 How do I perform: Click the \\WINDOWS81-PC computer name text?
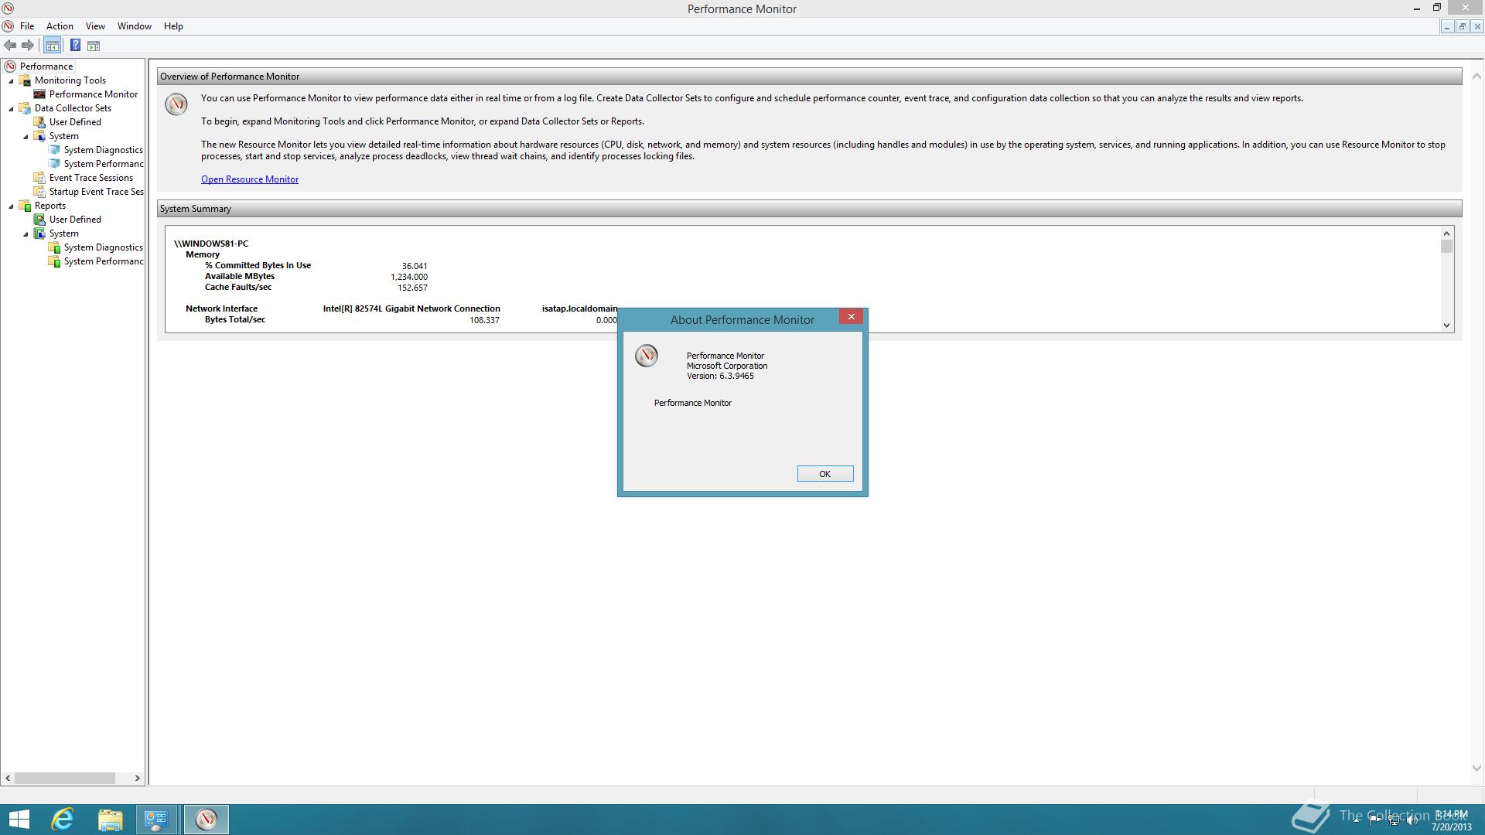[211, 244]
